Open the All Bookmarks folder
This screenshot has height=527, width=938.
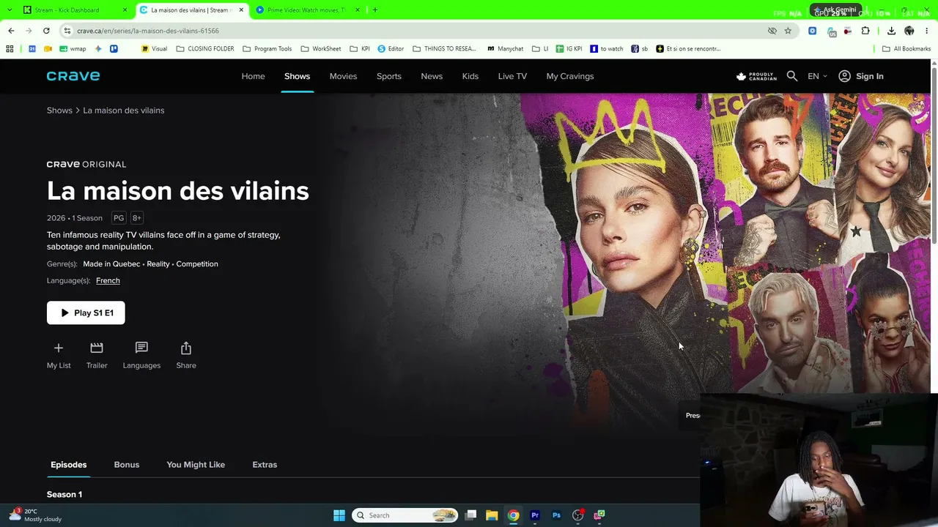[906, 49]
